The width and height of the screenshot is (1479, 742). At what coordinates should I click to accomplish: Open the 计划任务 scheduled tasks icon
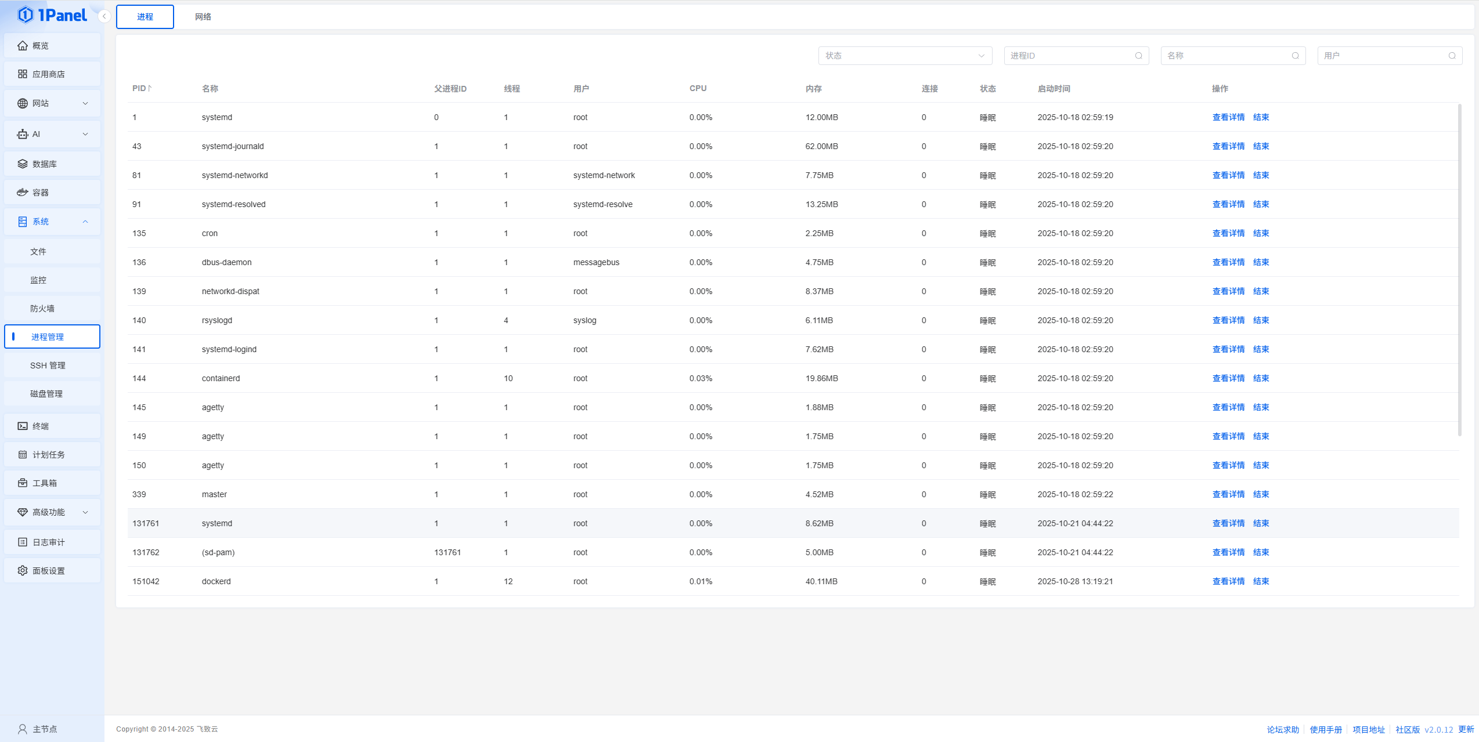click(23, 455)
